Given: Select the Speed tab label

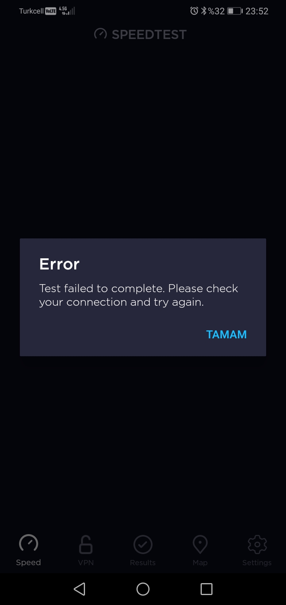Looking at the screenshot, I should pos(29,562).
